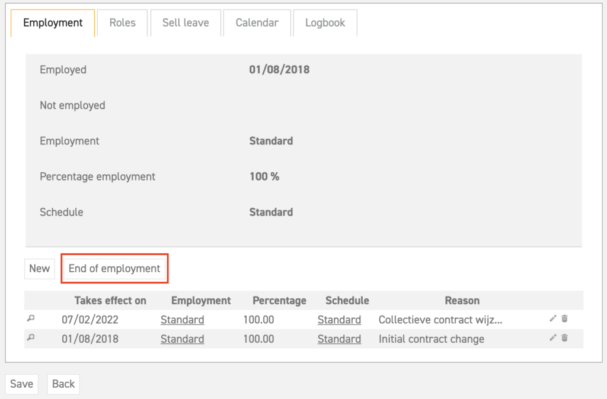Open the Calendar tab
This screenshot has height=399, width=607.
tap(257, 22)
